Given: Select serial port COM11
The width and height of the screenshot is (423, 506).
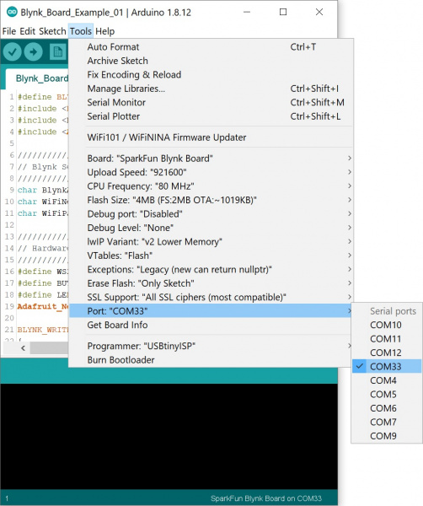Looking at the screenshot, I should click(387, 339).
